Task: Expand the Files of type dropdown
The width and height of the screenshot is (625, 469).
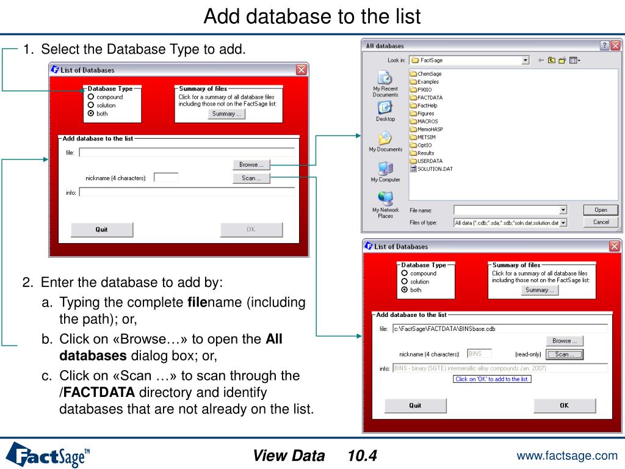Action: pos(563,223)
